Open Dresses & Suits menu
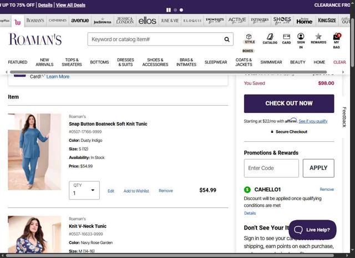Screen dimensions: 355x258 point(125,62)
